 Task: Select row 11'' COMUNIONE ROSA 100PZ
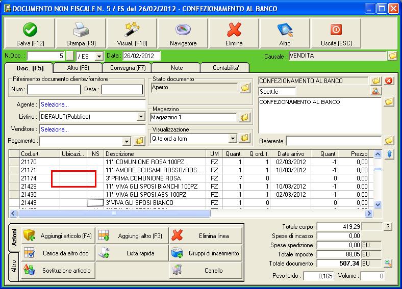tap(191, 162)
